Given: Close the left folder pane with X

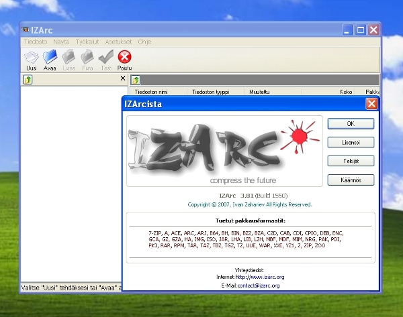Looking at the screenshot, I should 123,78.
